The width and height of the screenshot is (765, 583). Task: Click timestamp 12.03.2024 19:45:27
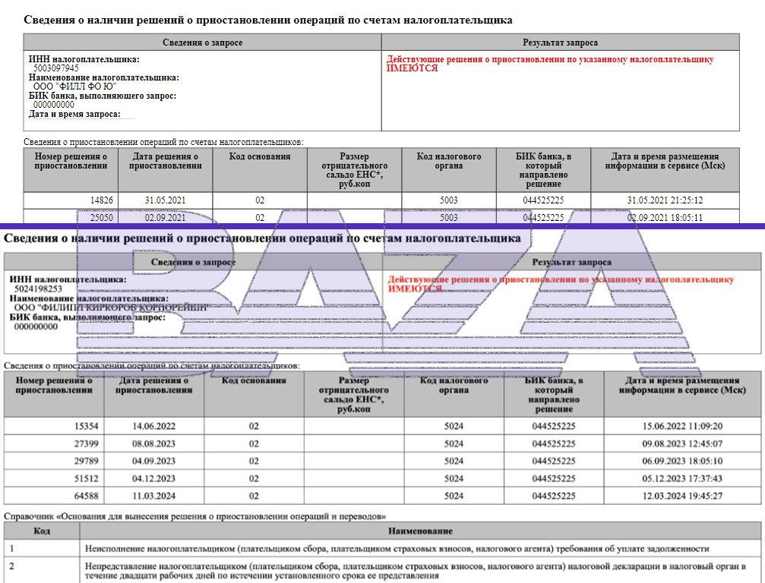(x=682, y=496)
